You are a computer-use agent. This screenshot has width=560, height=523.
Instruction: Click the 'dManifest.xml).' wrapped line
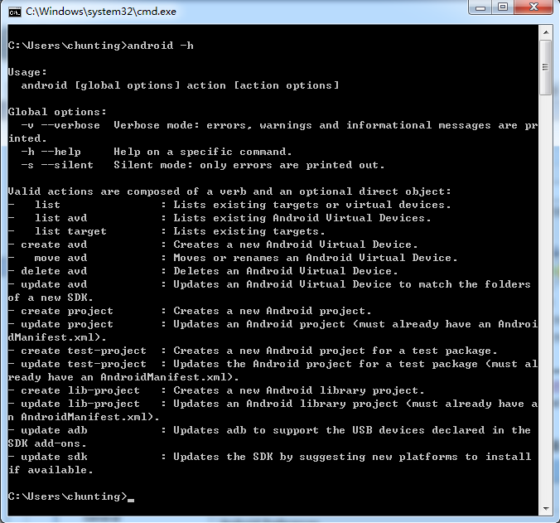[x=57, y=337]
